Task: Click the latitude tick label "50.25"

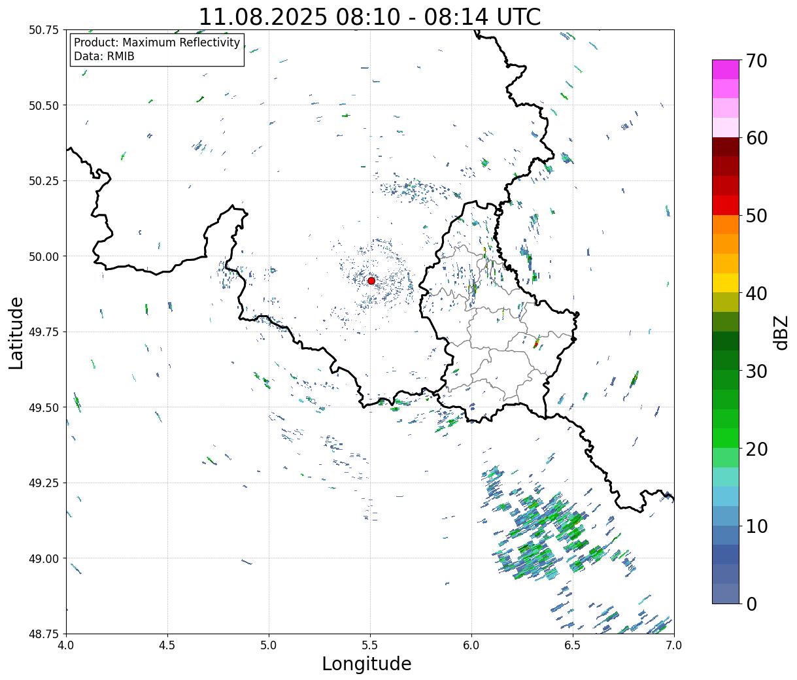Action: click(44, 181)
